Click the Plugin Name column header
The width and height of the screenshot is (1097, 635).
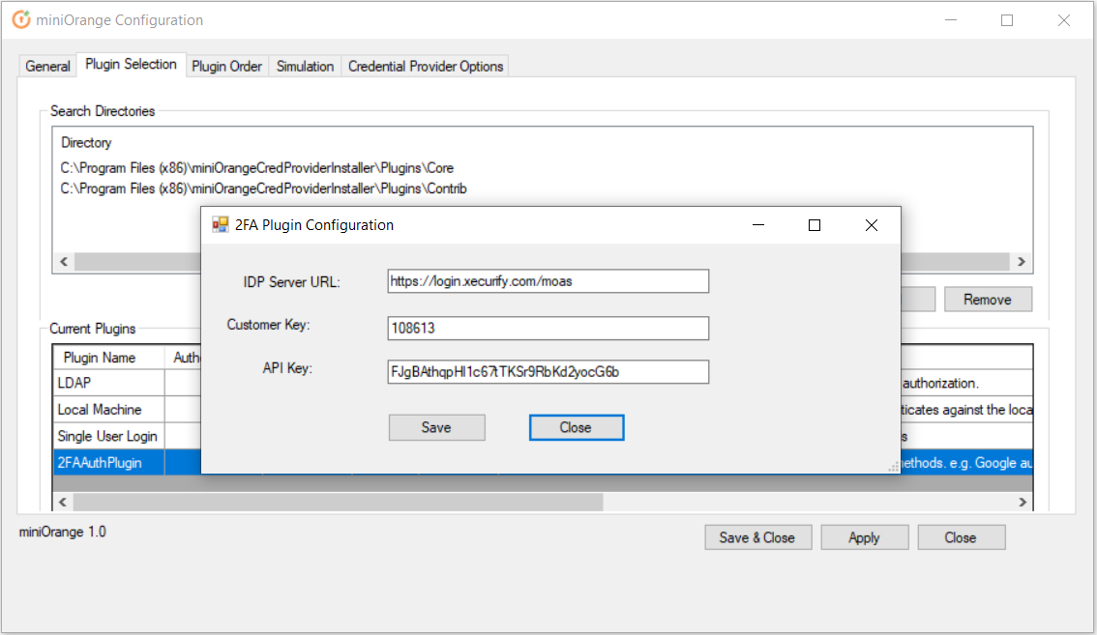tap(109, 358)
